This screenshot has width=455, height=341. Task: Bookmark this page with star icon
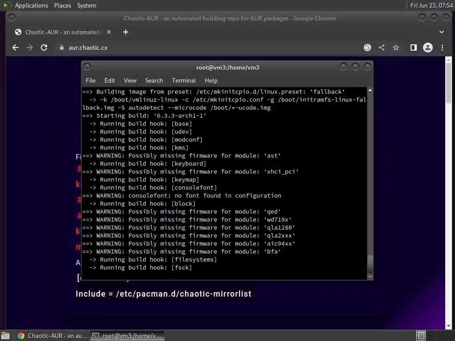pos(396,48)
